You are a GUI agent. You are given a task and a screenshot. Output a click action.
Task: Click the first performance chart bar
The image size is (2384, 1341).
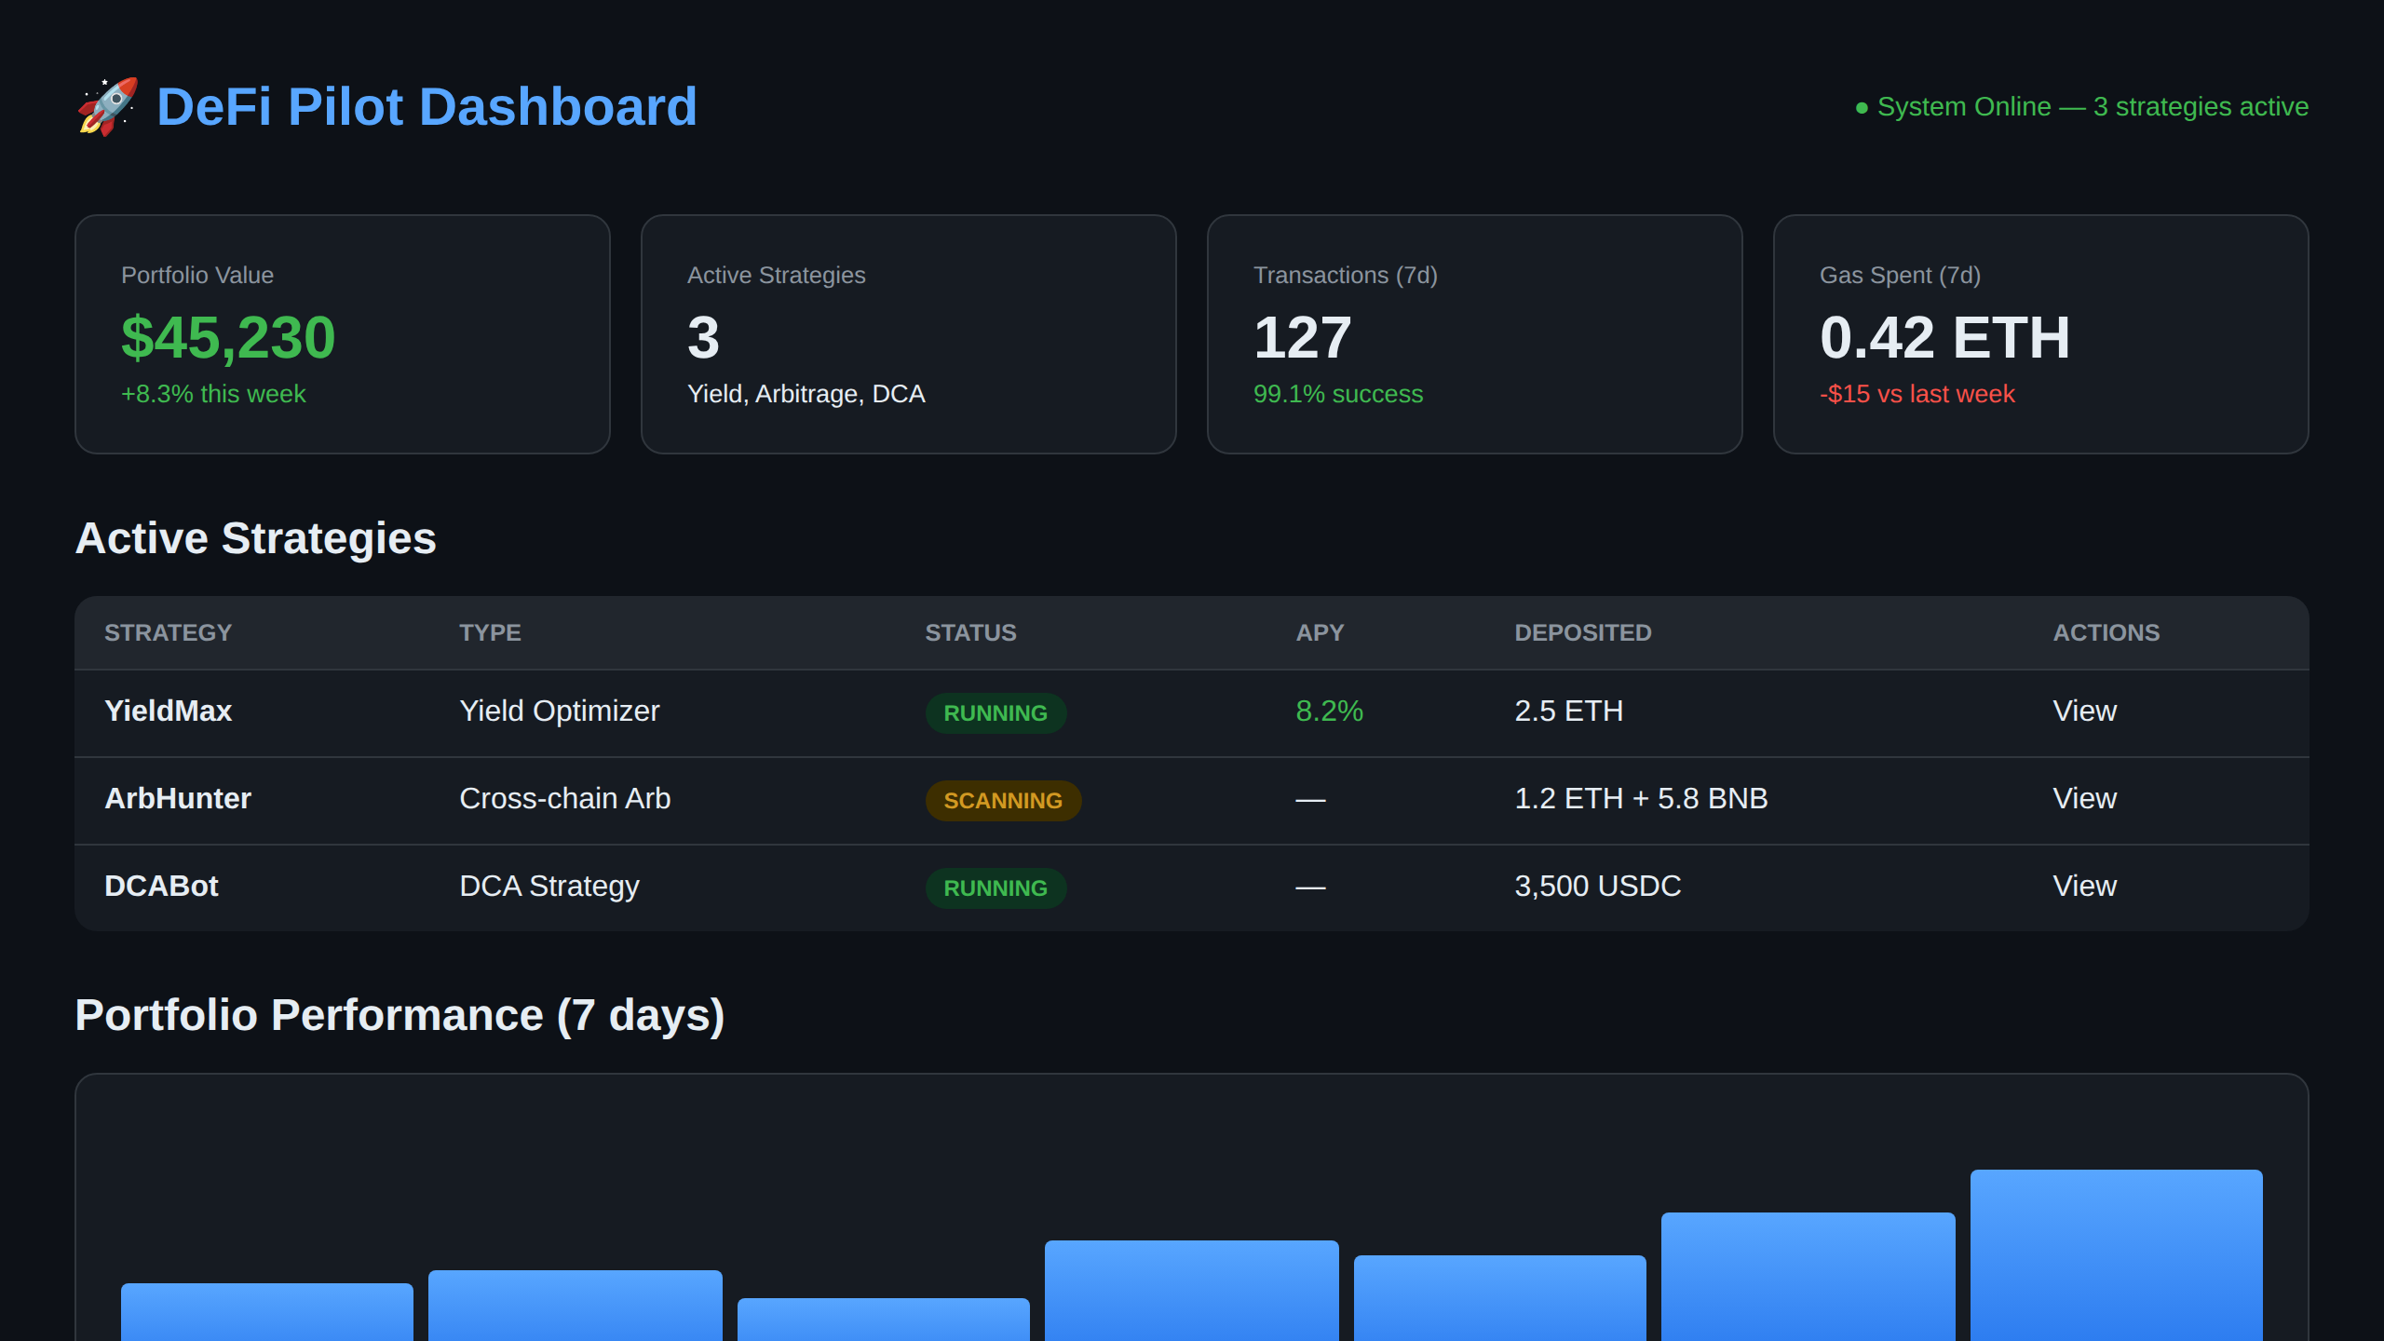[x=267, y=1312]
